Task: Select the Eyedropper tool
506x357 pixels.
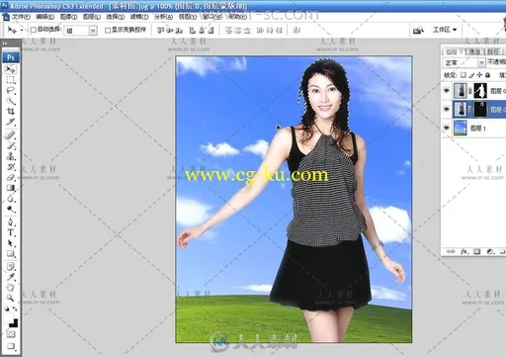Action: tap(11, 277)
